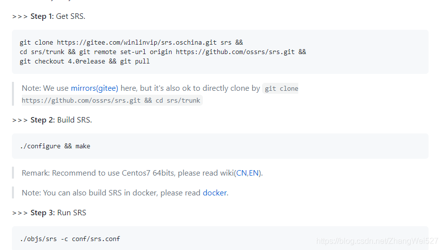443x250 pixels.
Task: Click the Step 2: Build SRS heading
Action: [x=61, y=120]
